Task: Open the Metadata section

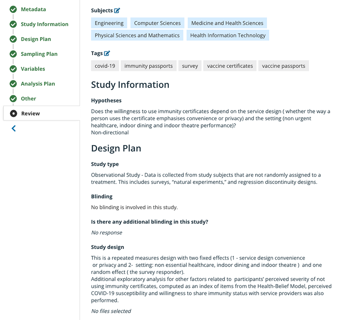Action: pyautogui.click(x=33, y=9)
